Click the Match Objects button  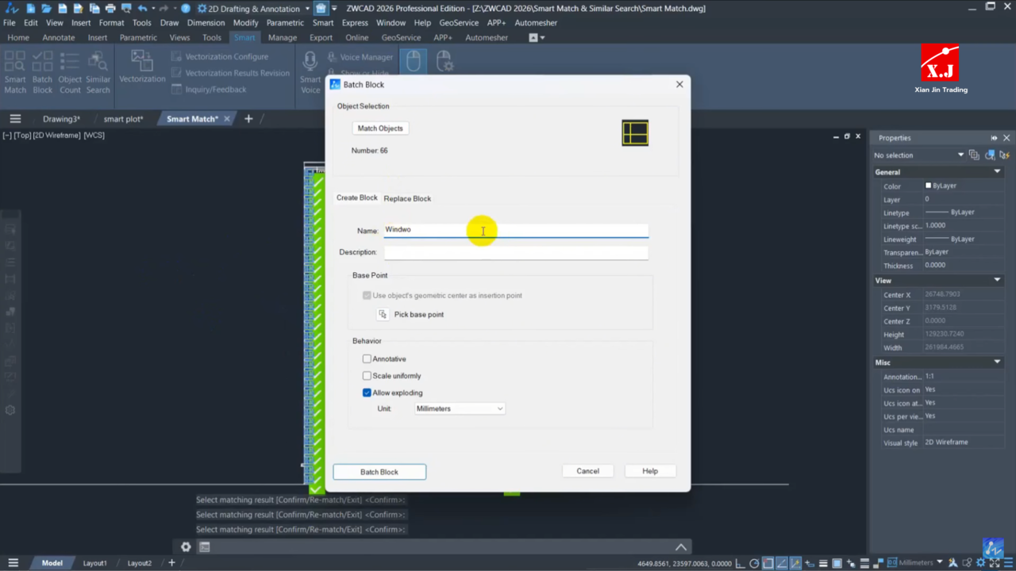(x=380, y=128)
